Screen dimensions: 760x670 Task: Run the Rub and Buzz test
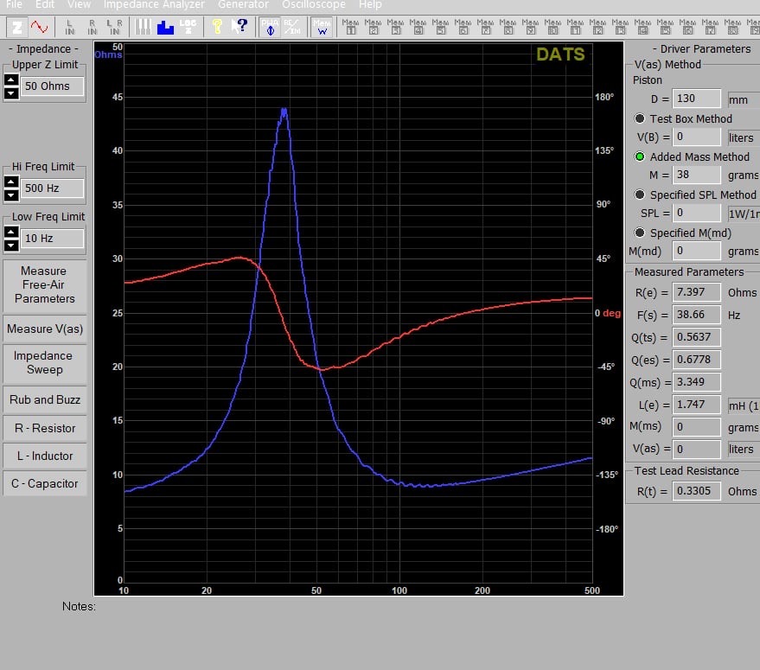[45, 399]
